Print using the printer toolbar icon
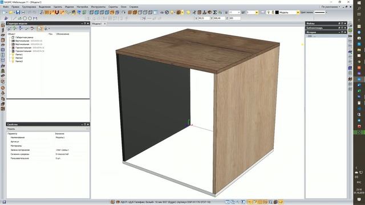 [23, 13]
